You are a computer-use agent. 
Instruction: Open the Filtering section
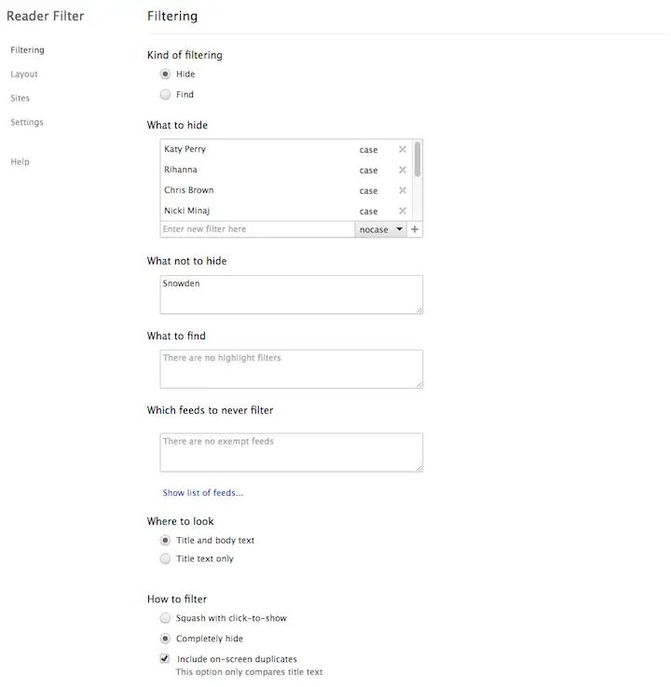click(27, 50)
